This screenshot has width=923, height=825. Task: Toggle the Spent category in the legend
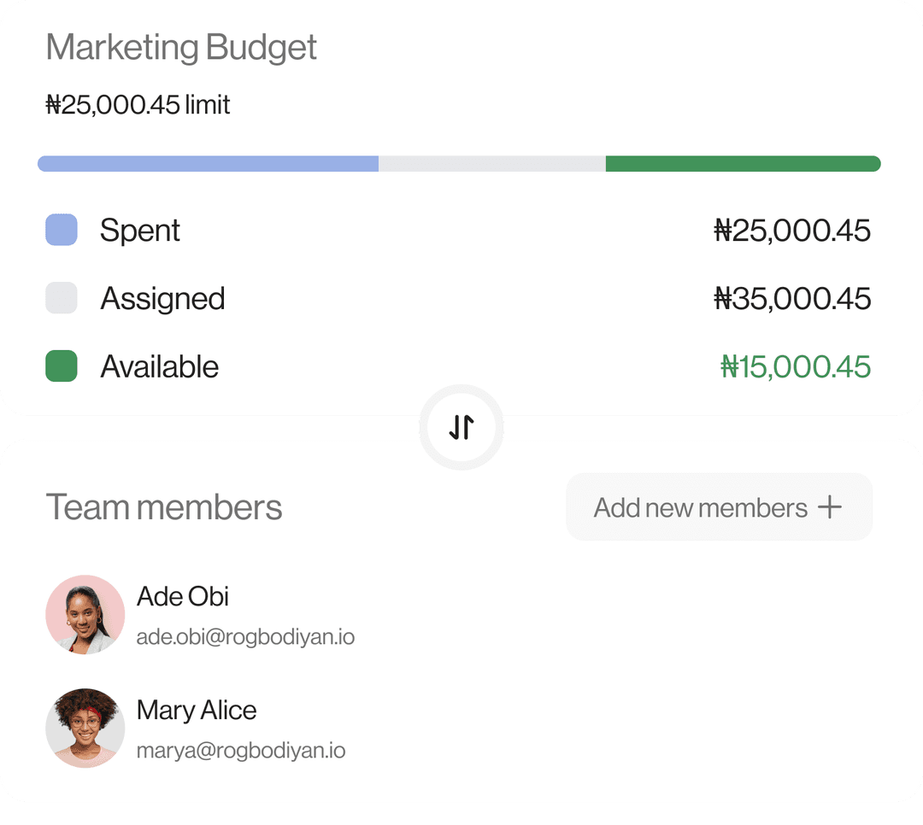point(140,230)
